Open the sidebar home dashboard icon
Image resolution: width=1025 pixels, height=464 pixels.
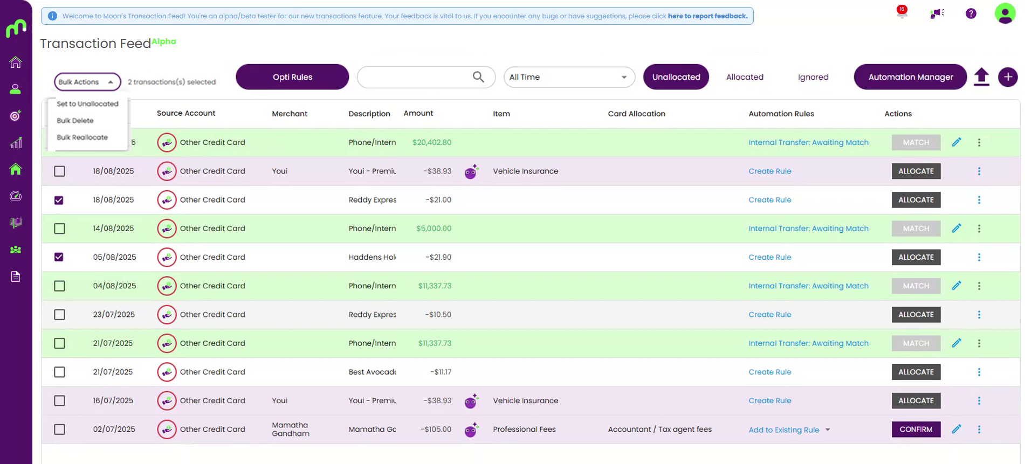(16, 63)
